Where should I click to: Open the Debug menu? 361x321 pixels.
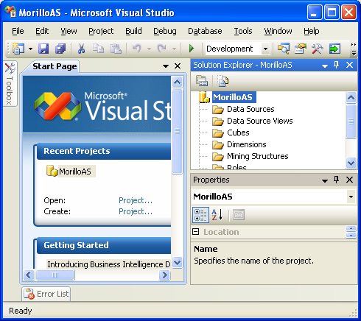[165, 31]
